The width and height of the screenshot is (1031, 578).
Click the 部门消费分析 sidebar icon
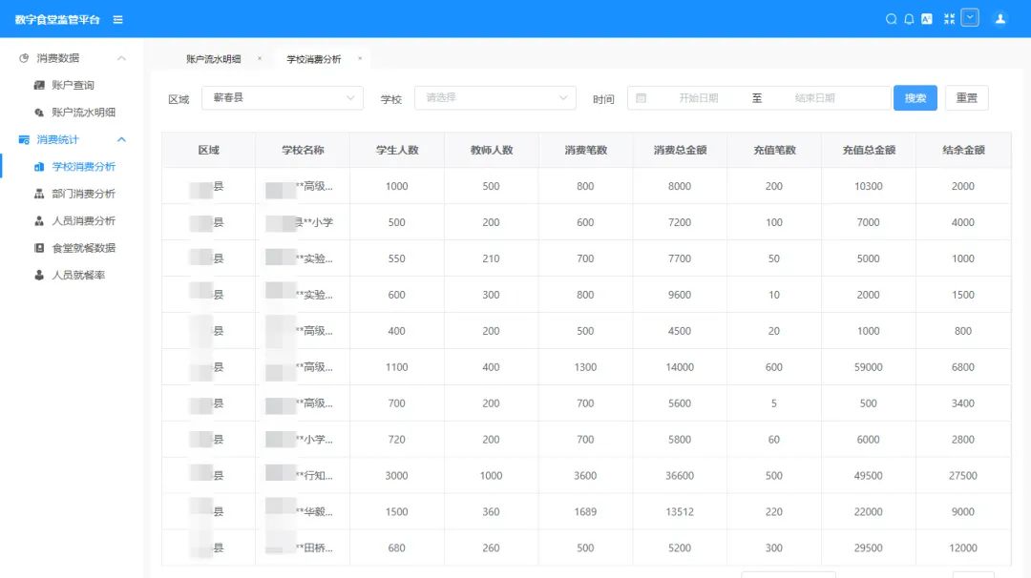click(x=39, y=194)
